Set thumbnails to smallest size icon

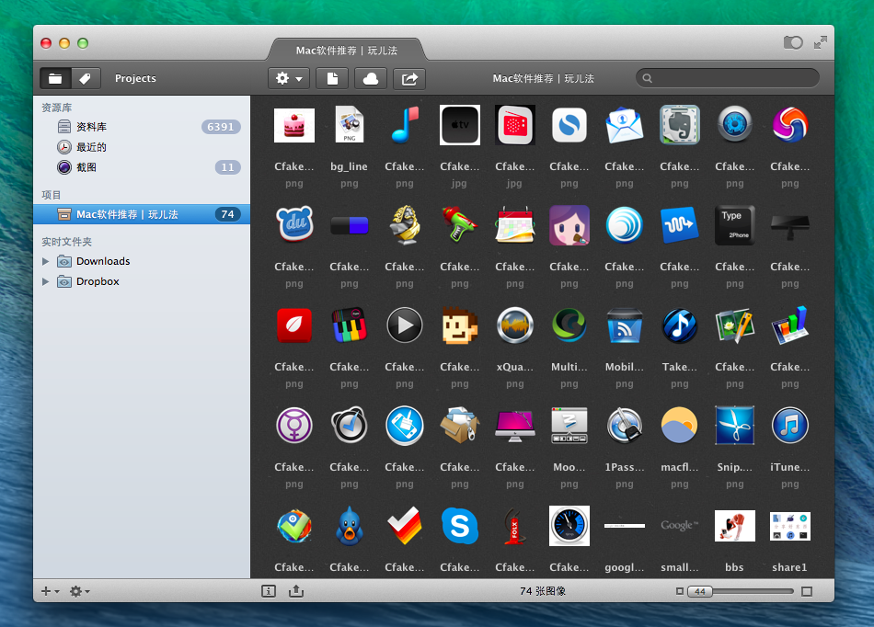tap(680, 591)
